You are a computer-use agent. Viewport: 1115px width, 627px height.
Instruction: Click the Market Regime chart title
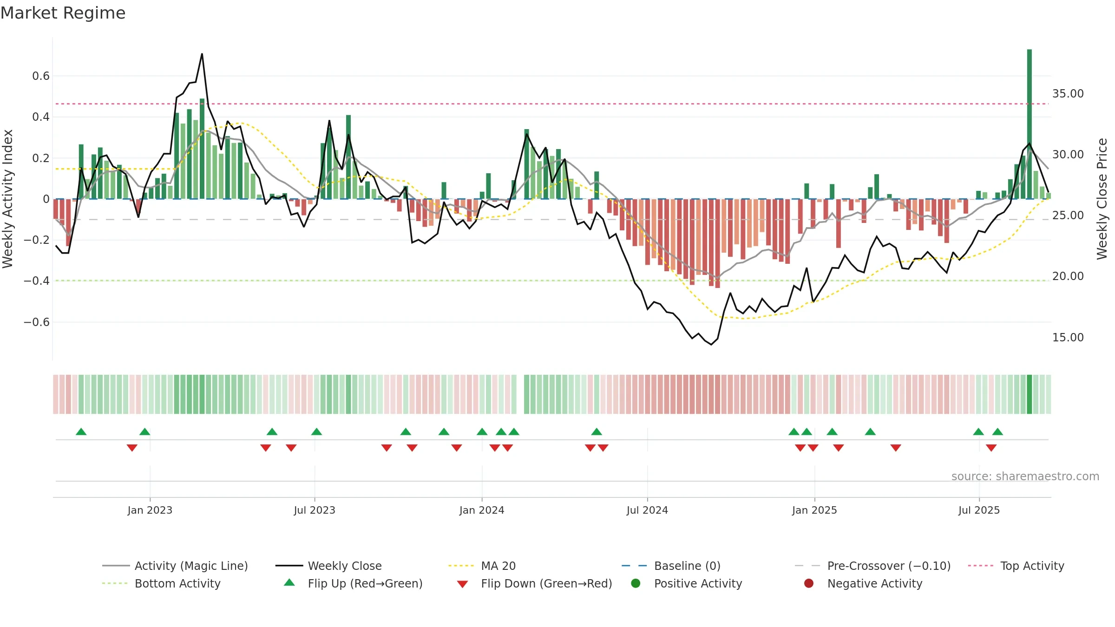click(x=63, y=13)
